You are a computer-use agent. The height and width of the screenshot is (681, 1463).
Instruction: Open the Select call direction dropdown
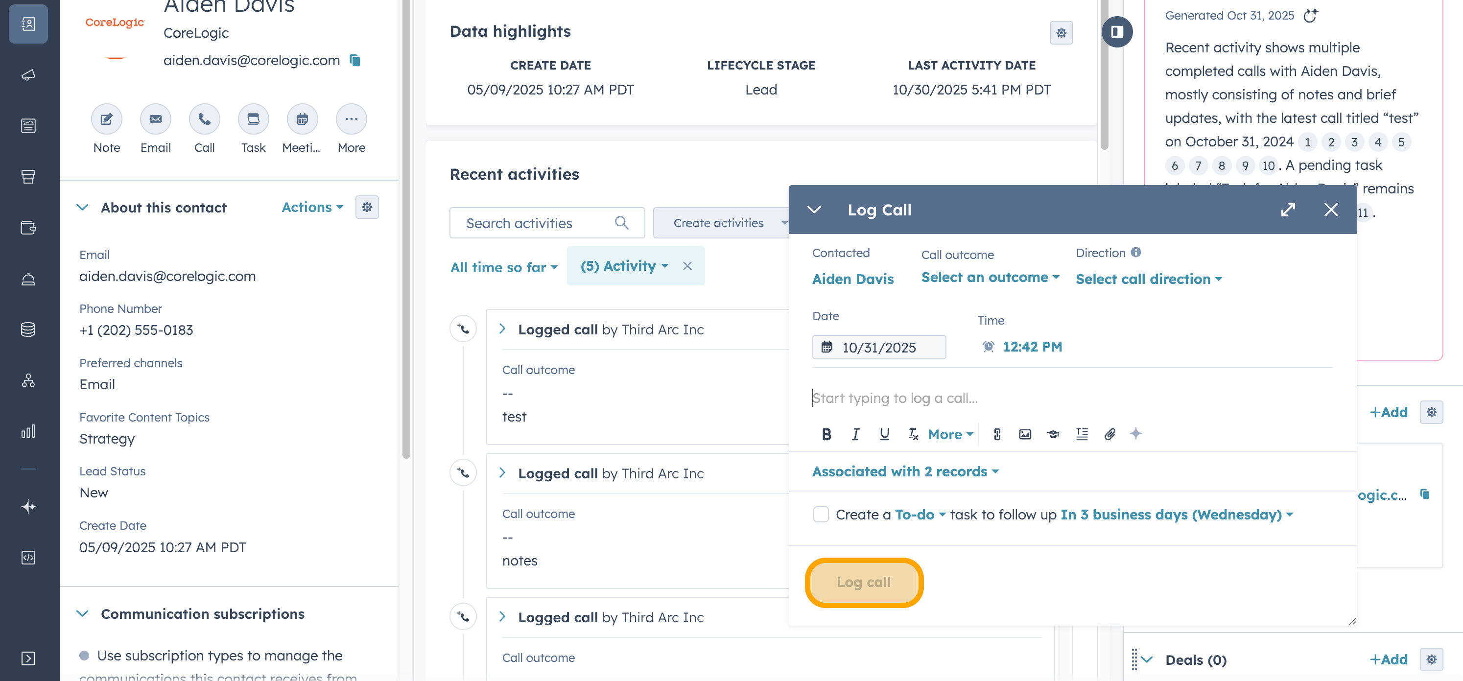coord(1148,280)
